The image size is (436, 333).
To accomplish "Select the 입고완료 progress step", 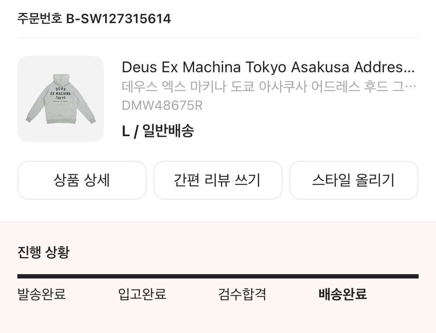I will [142, 294].
